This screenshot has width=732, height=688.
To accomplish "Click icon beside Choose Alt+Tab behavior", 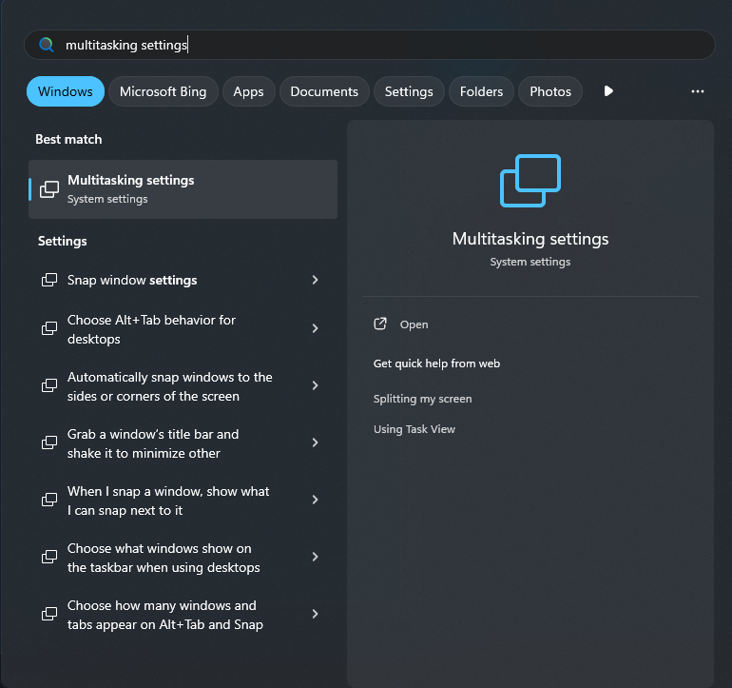I will tap(49, 328).
